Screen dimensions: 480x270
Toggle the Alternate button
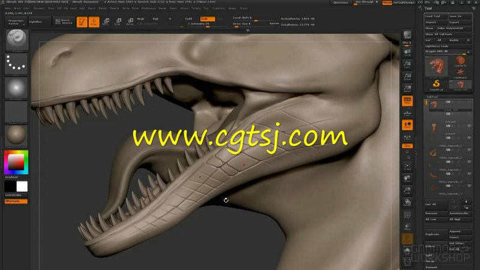(x=16, y=201)
